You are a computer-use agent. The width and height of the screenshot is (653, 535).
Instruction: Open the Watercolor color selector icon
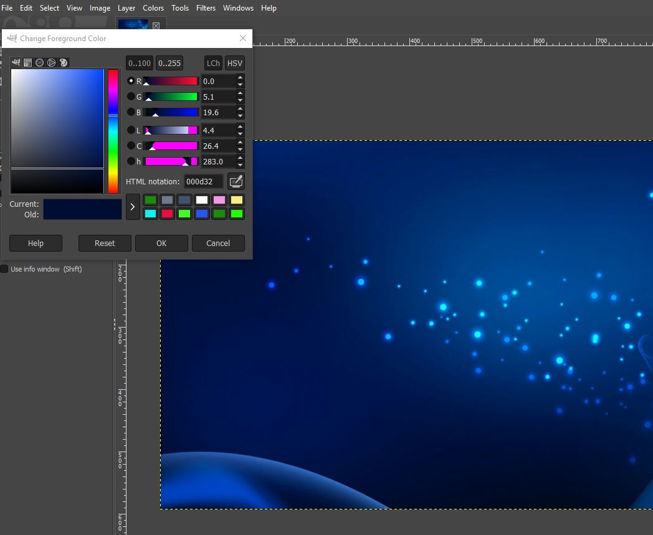click(x=39, y=62)
